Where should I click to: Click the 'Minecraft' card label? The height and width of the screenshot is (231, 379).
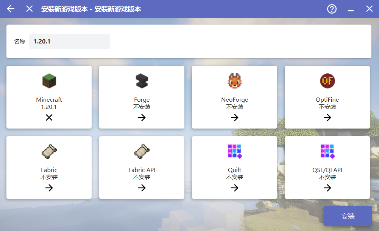pos(49,100)
